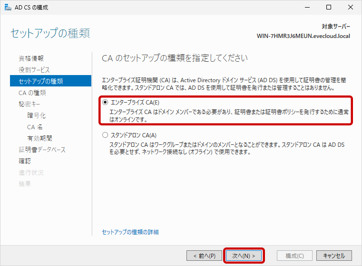This screenshot has height=266, width=362.
Task: Select the スタンドアロン CA radio button
Action: [x=105, y=135]
